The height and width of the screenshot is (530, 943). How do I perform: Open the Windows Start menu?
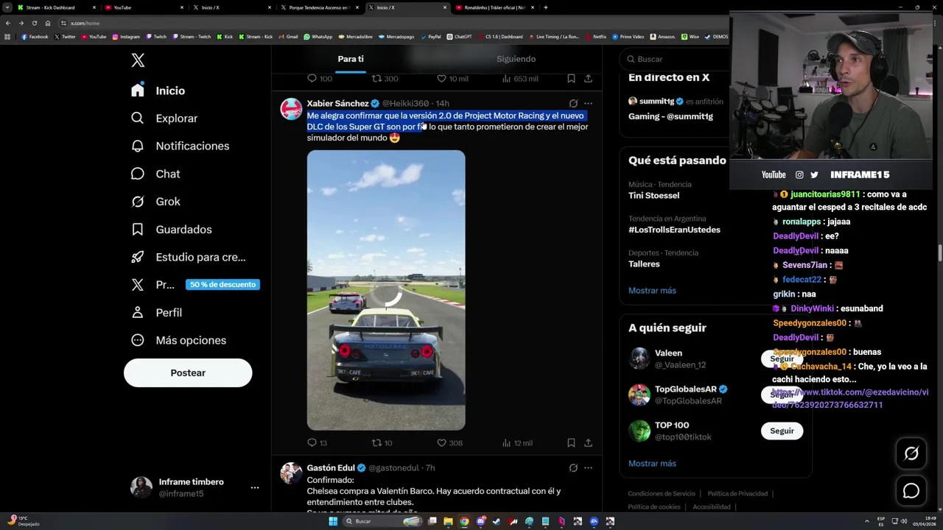333,521
